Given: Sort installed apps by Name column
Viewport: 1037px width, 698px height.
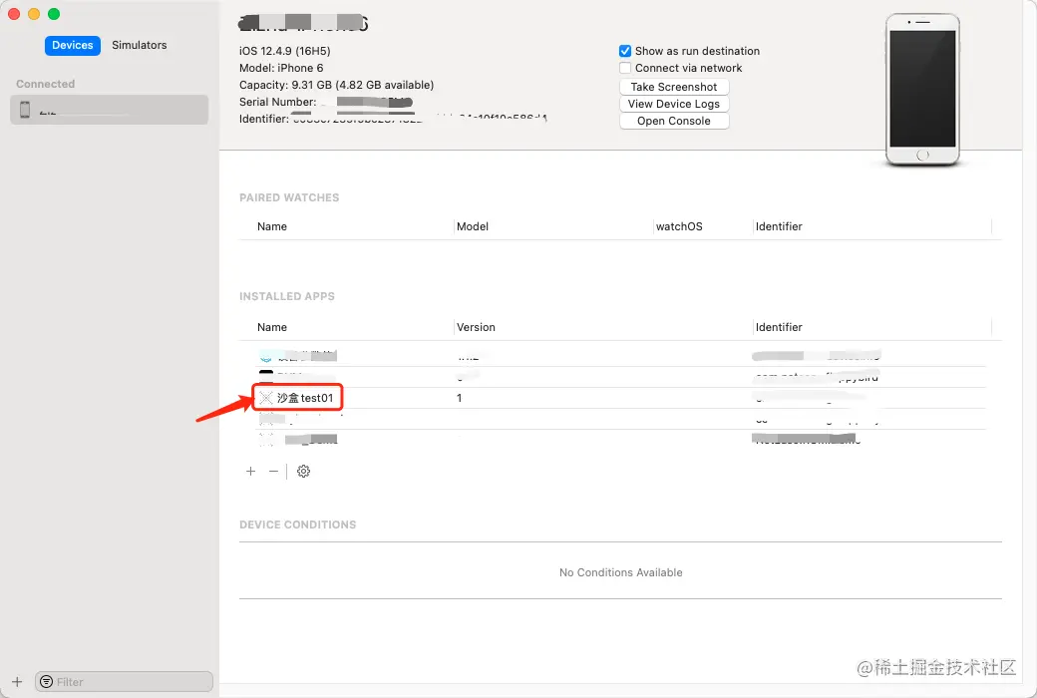Looking at the screenshot, I should pyautogui.click(x=272, y=327).
